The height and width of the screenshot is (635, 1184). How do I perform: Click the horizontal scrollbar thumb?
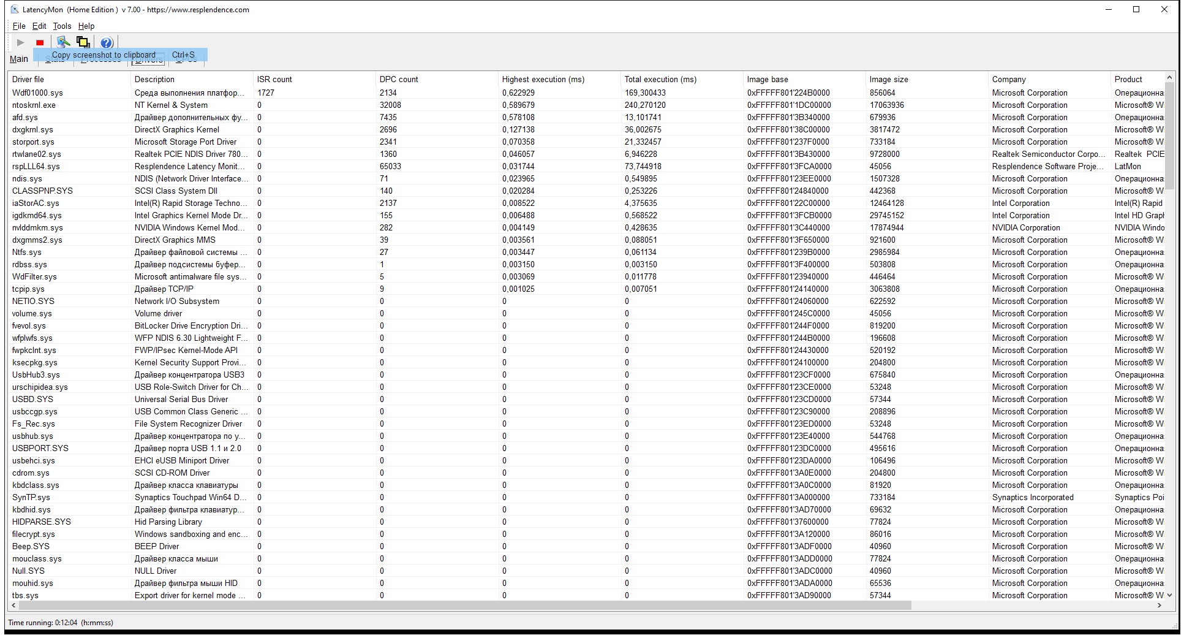(x=465, y=605)
